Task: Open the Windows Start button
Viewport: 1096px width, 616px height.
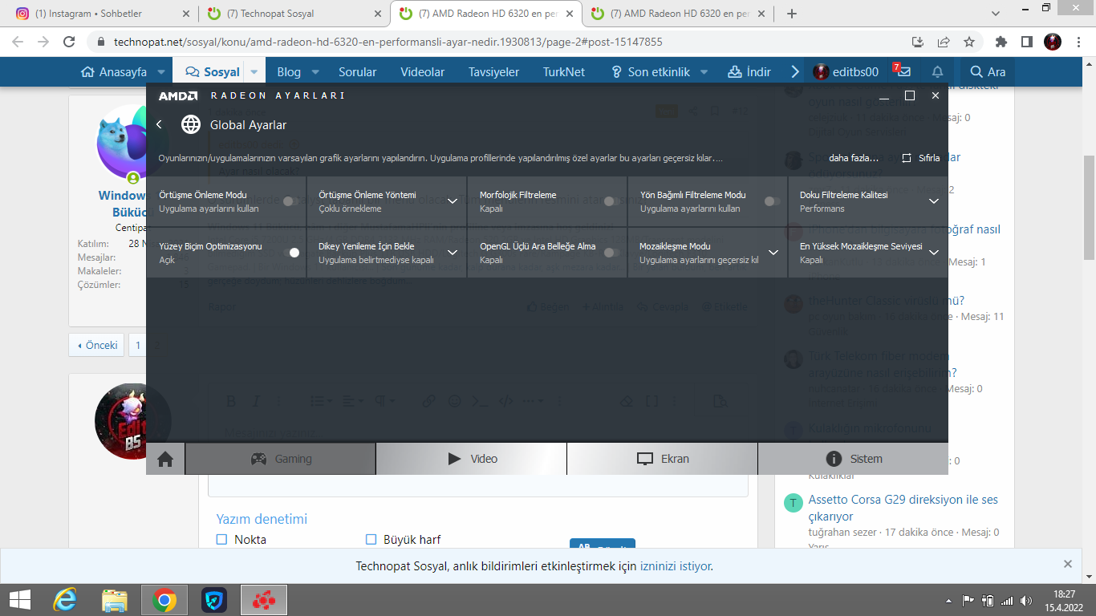Action: [x=19, y=600]
